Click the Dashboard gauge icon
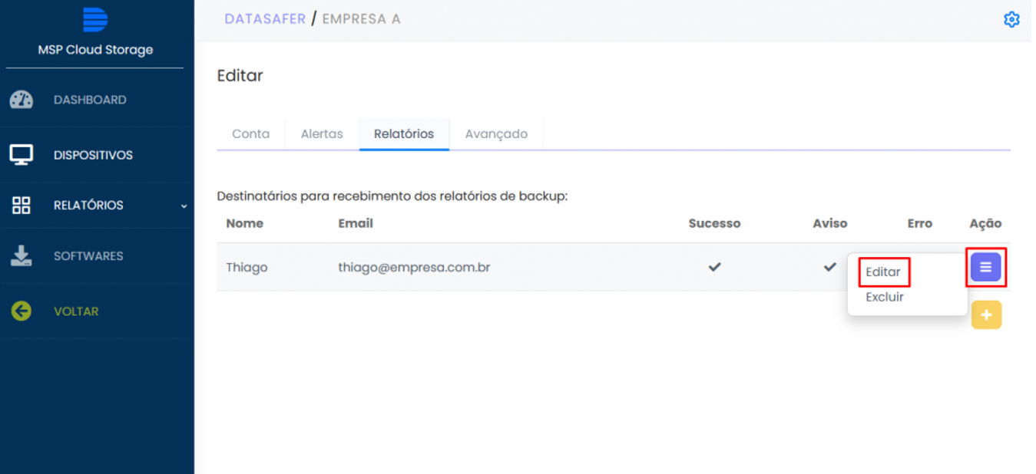The image size is (1036, 474). 22,100
